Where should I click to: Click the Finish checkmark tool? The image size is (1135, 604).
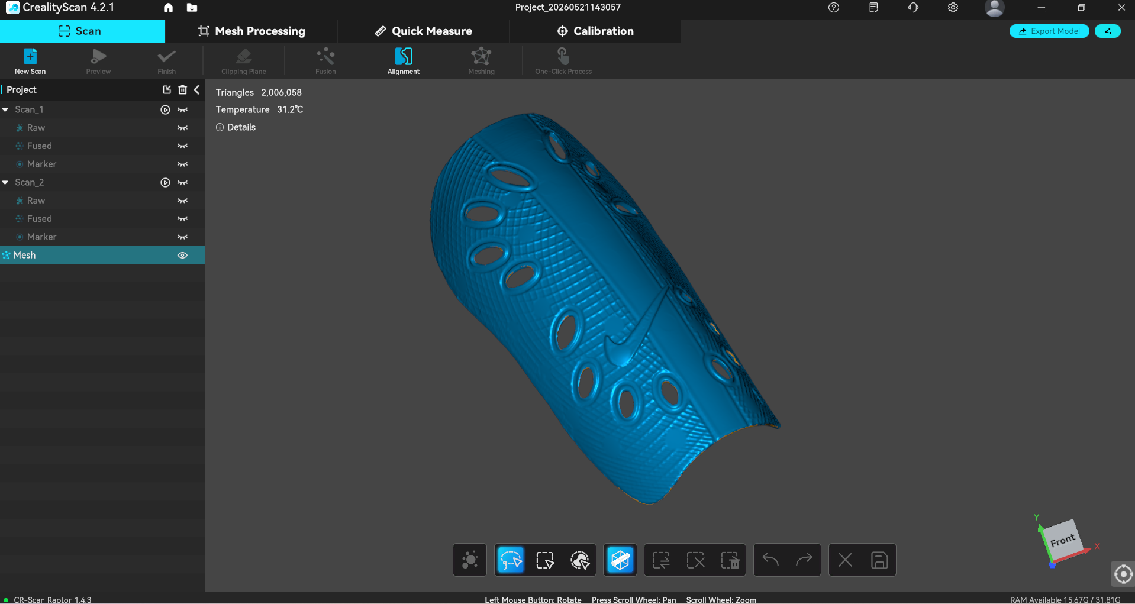166,57
